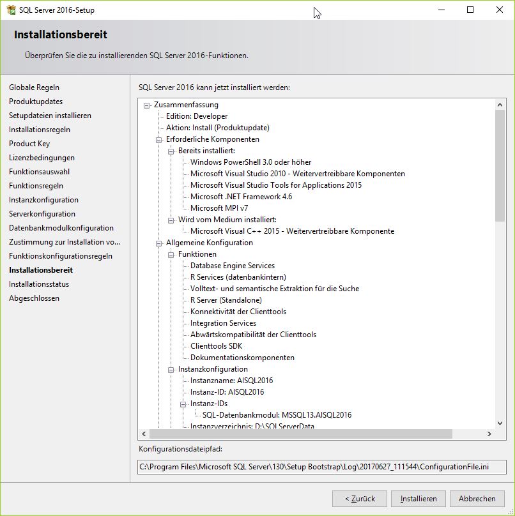Select R Services (datenbankintern) row
This screenshot has width=515, height=516.
click(x=238, y=277)
